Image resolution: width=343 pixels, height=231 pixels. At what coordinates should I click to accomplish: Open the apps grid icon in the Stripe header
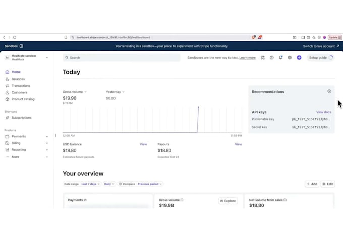pos(263,58)
